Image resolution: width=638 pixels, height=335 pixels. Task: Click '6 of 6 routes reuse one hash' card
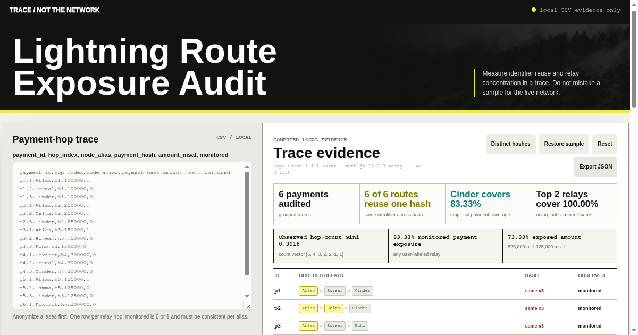(402, 204)
